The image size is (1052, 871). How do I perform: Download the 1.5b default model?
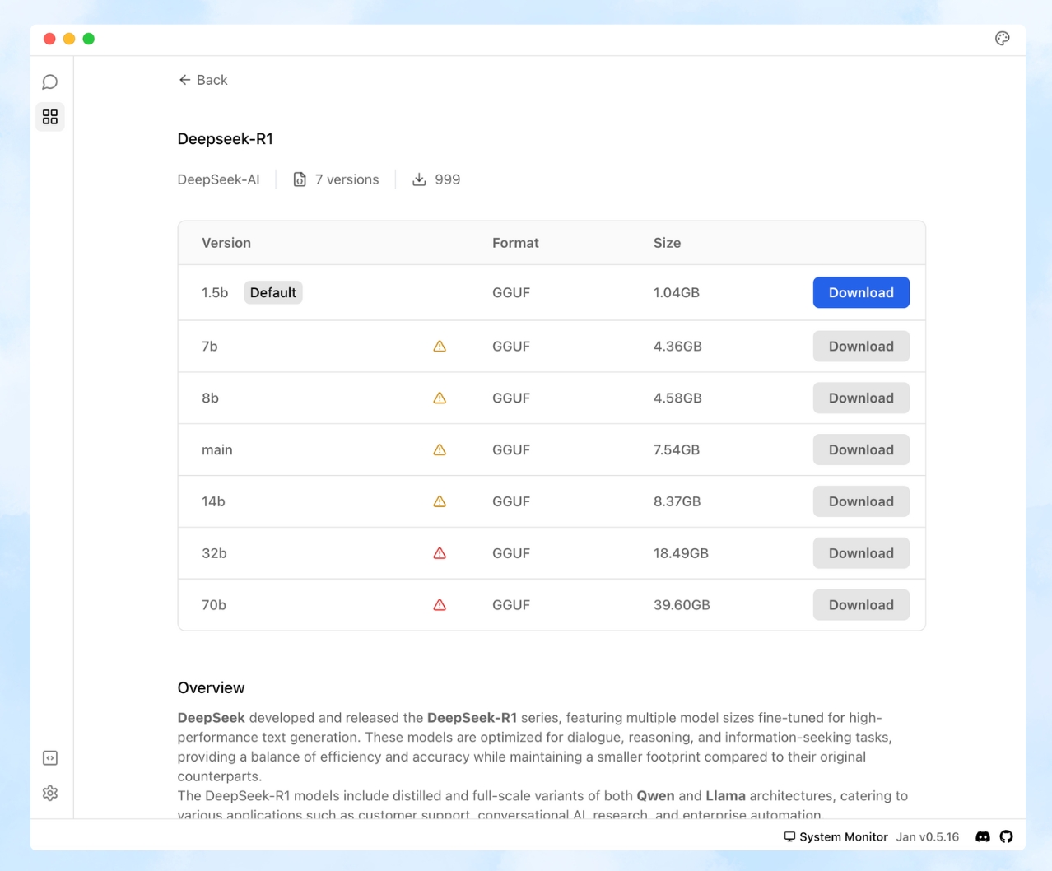860,292
